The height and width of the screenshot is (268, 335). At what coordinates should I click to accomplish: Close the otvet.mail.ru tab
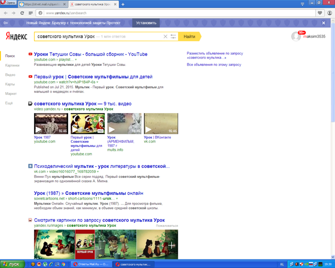tap(64, 4)
